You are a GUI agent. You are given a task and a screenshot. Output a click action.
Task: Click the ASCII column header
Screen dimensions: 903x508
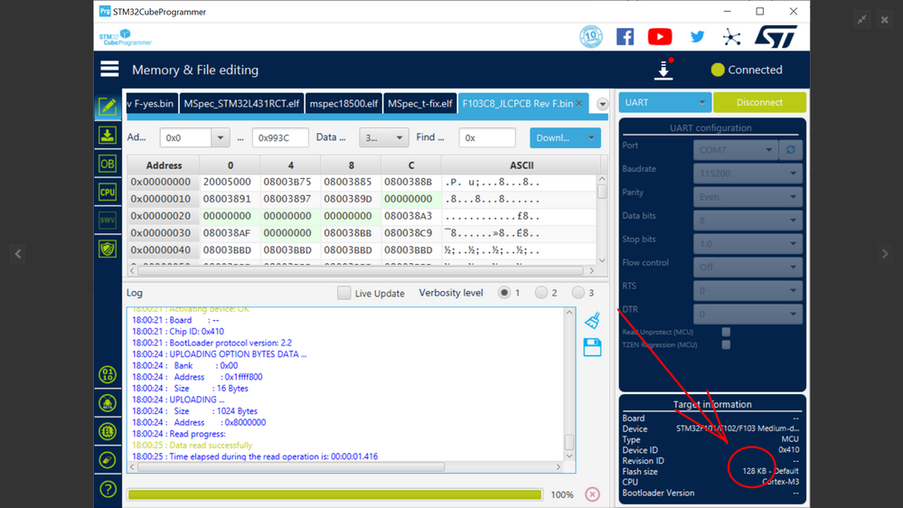[522, 165]
